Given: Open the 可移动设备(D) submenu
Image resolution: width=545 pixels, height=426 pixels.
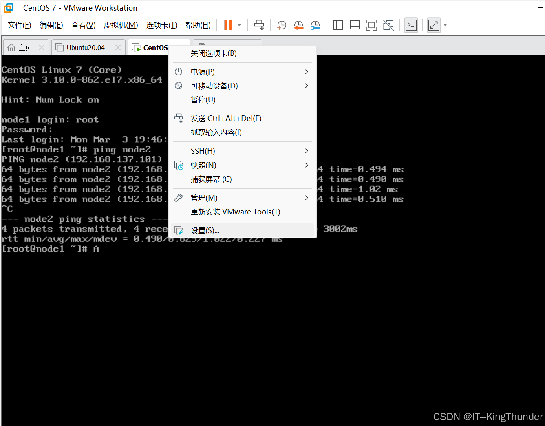Looking at the screenshot, I should (x=243, y=86).
